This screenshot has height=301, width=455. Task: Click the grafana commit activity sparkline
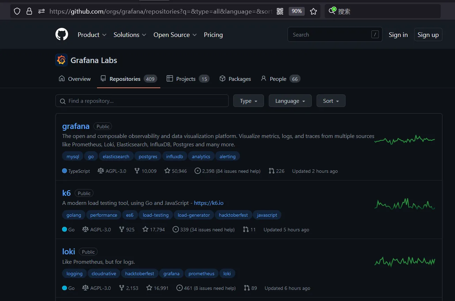pyautogui.click(x=405, y=139)
